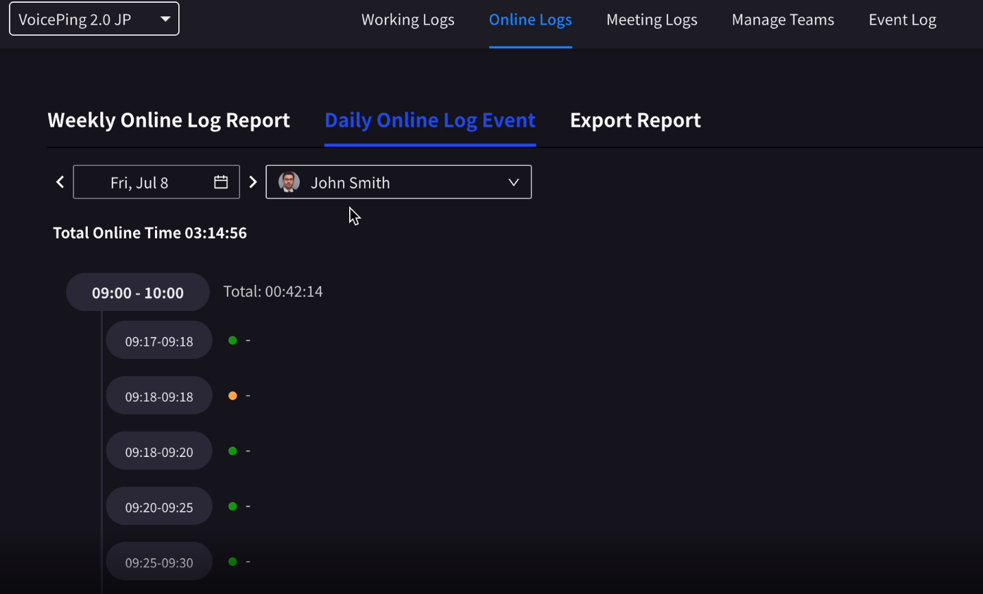The height and width of the screenshot is (594, 983).
Task: Collapse the 09:00 - 10:00 hour block
Action: coord(138,293)
